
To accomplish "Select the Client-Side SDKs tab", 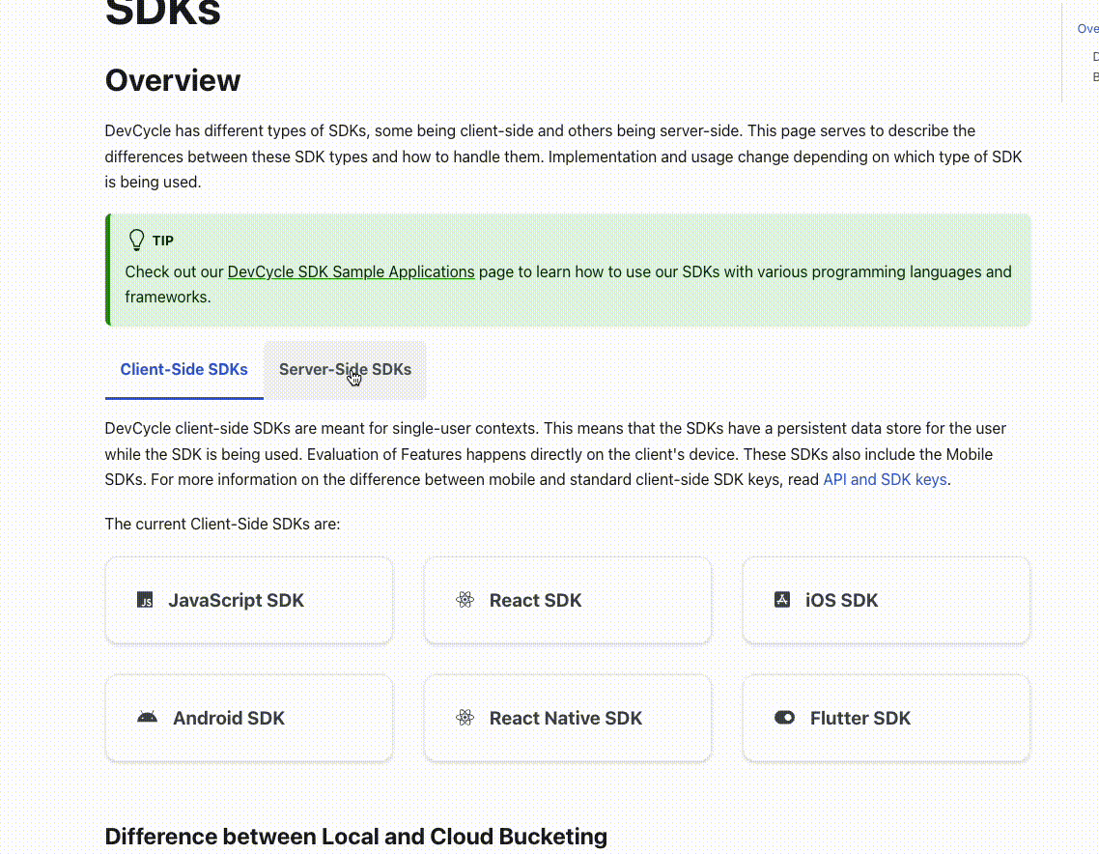I will pos(183,369).
